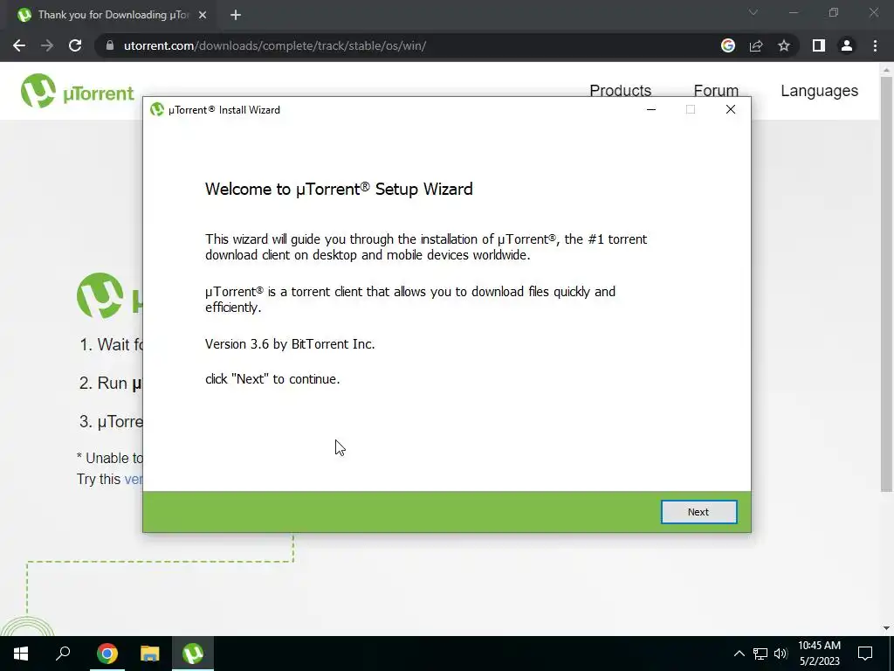Viewport: 894px width, 671px height.
Task: Close the 'Thank you for Downloading' tab
Action: click(203, 15)
